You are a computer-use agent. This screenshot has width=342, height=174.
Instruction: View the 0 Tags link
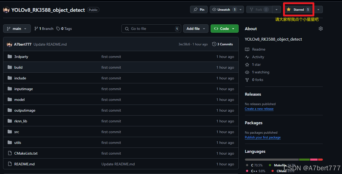pos(64,29)
